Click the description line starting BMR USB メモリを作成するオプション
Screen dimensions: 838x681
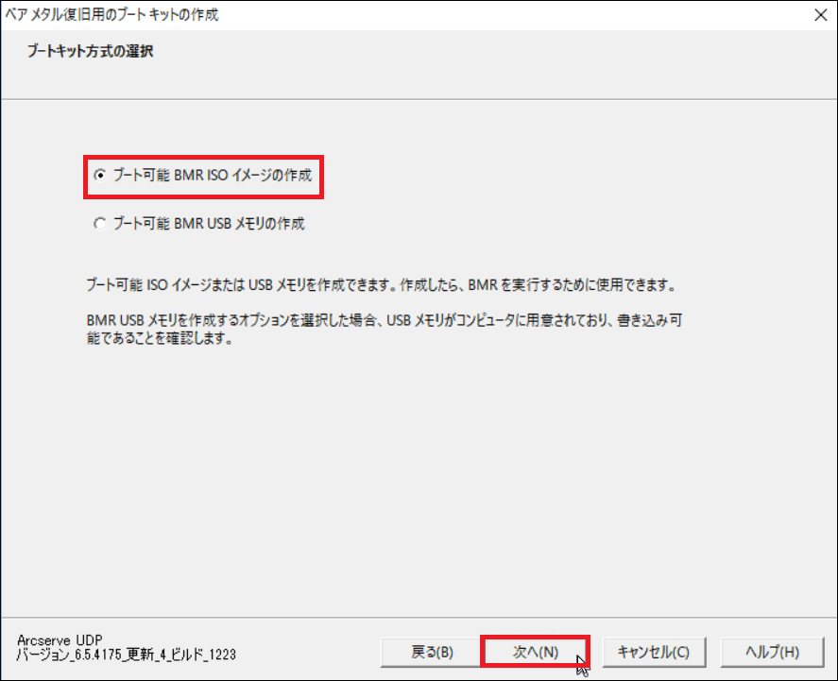385,320
